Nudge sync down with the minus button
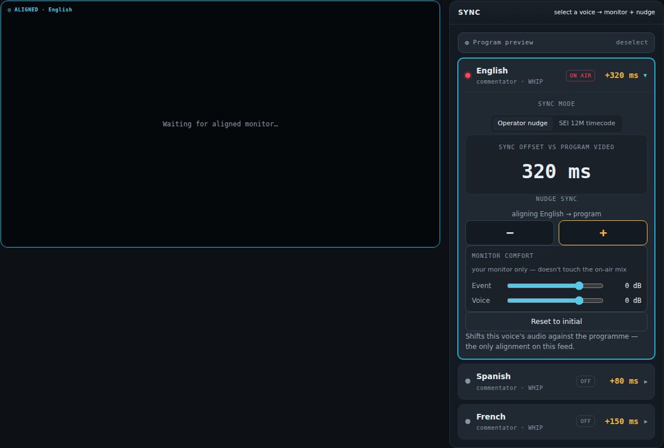The image size is (664, 448). [x=509, y=233]
